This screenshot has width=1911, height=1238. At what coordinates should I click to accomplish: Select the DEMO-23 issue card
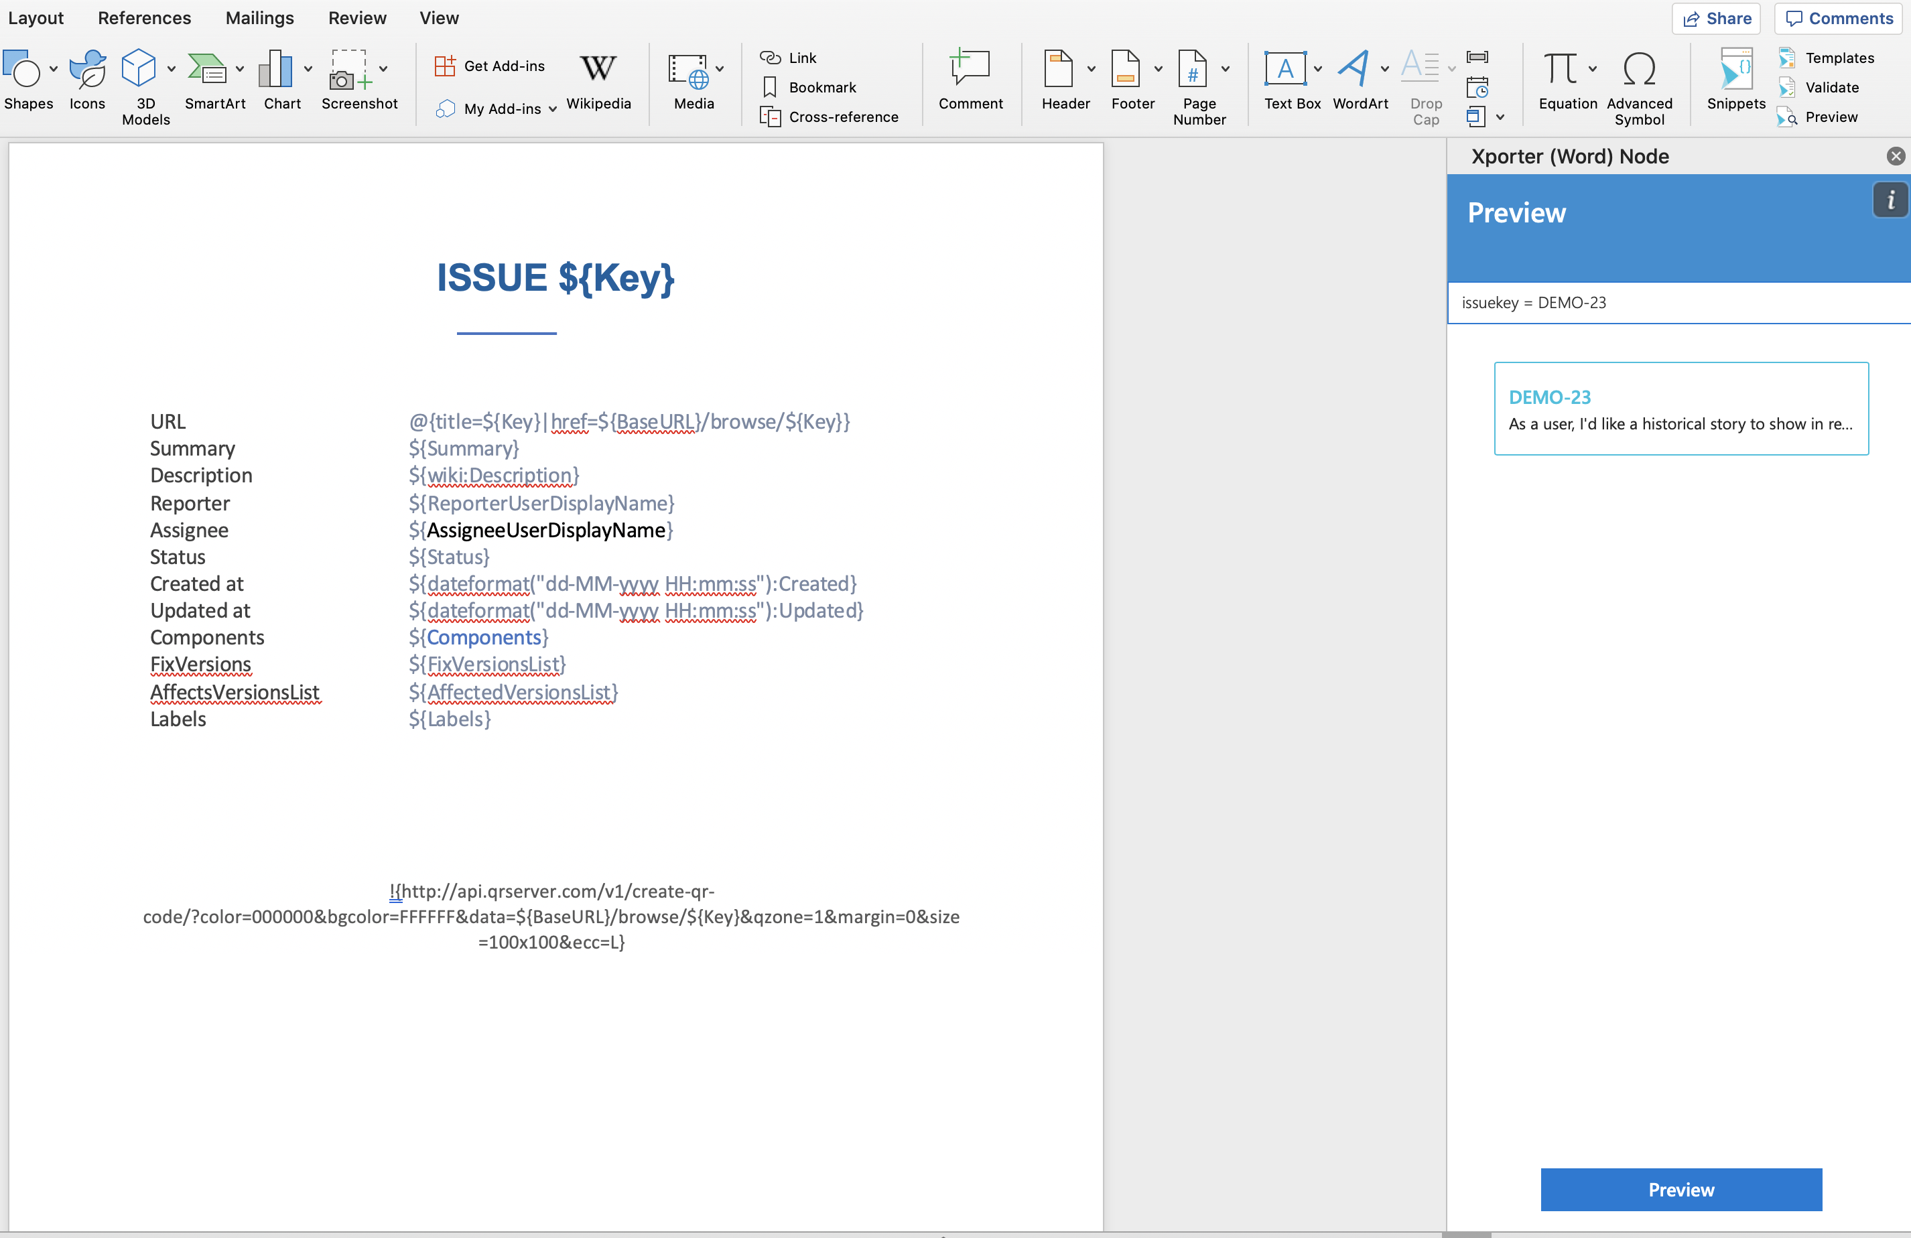click(1681, 409)
